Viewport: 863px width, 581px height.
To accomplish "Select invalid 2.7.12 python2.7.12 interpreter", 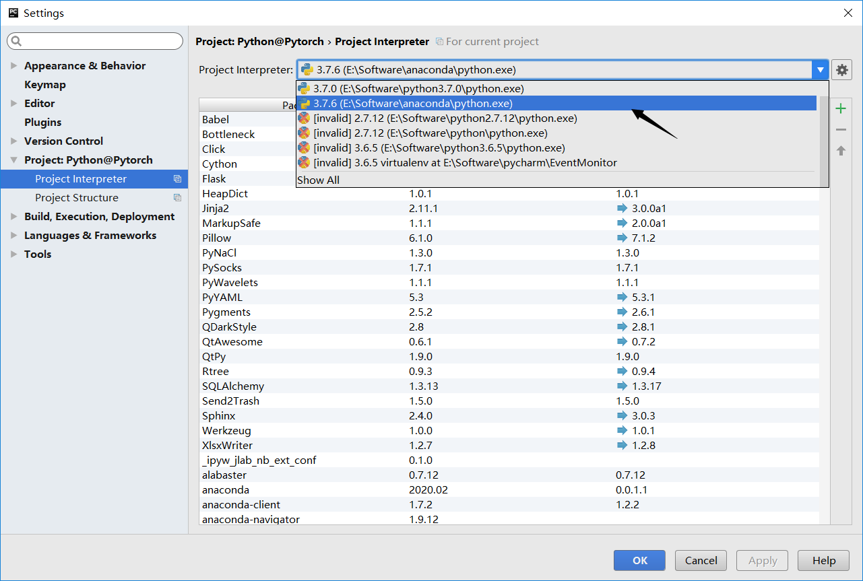I will (x=556, y=118).
